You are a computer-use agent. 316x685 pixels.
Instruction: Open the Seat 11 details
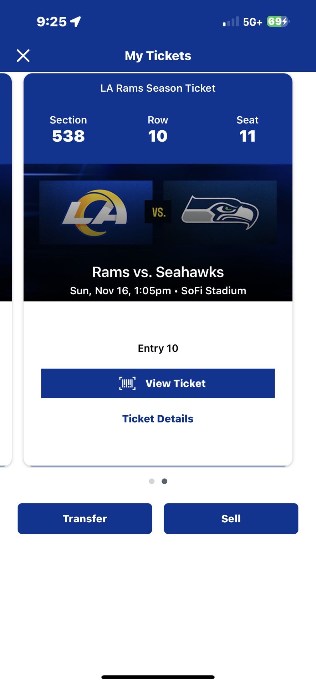[x=248, y=129]
